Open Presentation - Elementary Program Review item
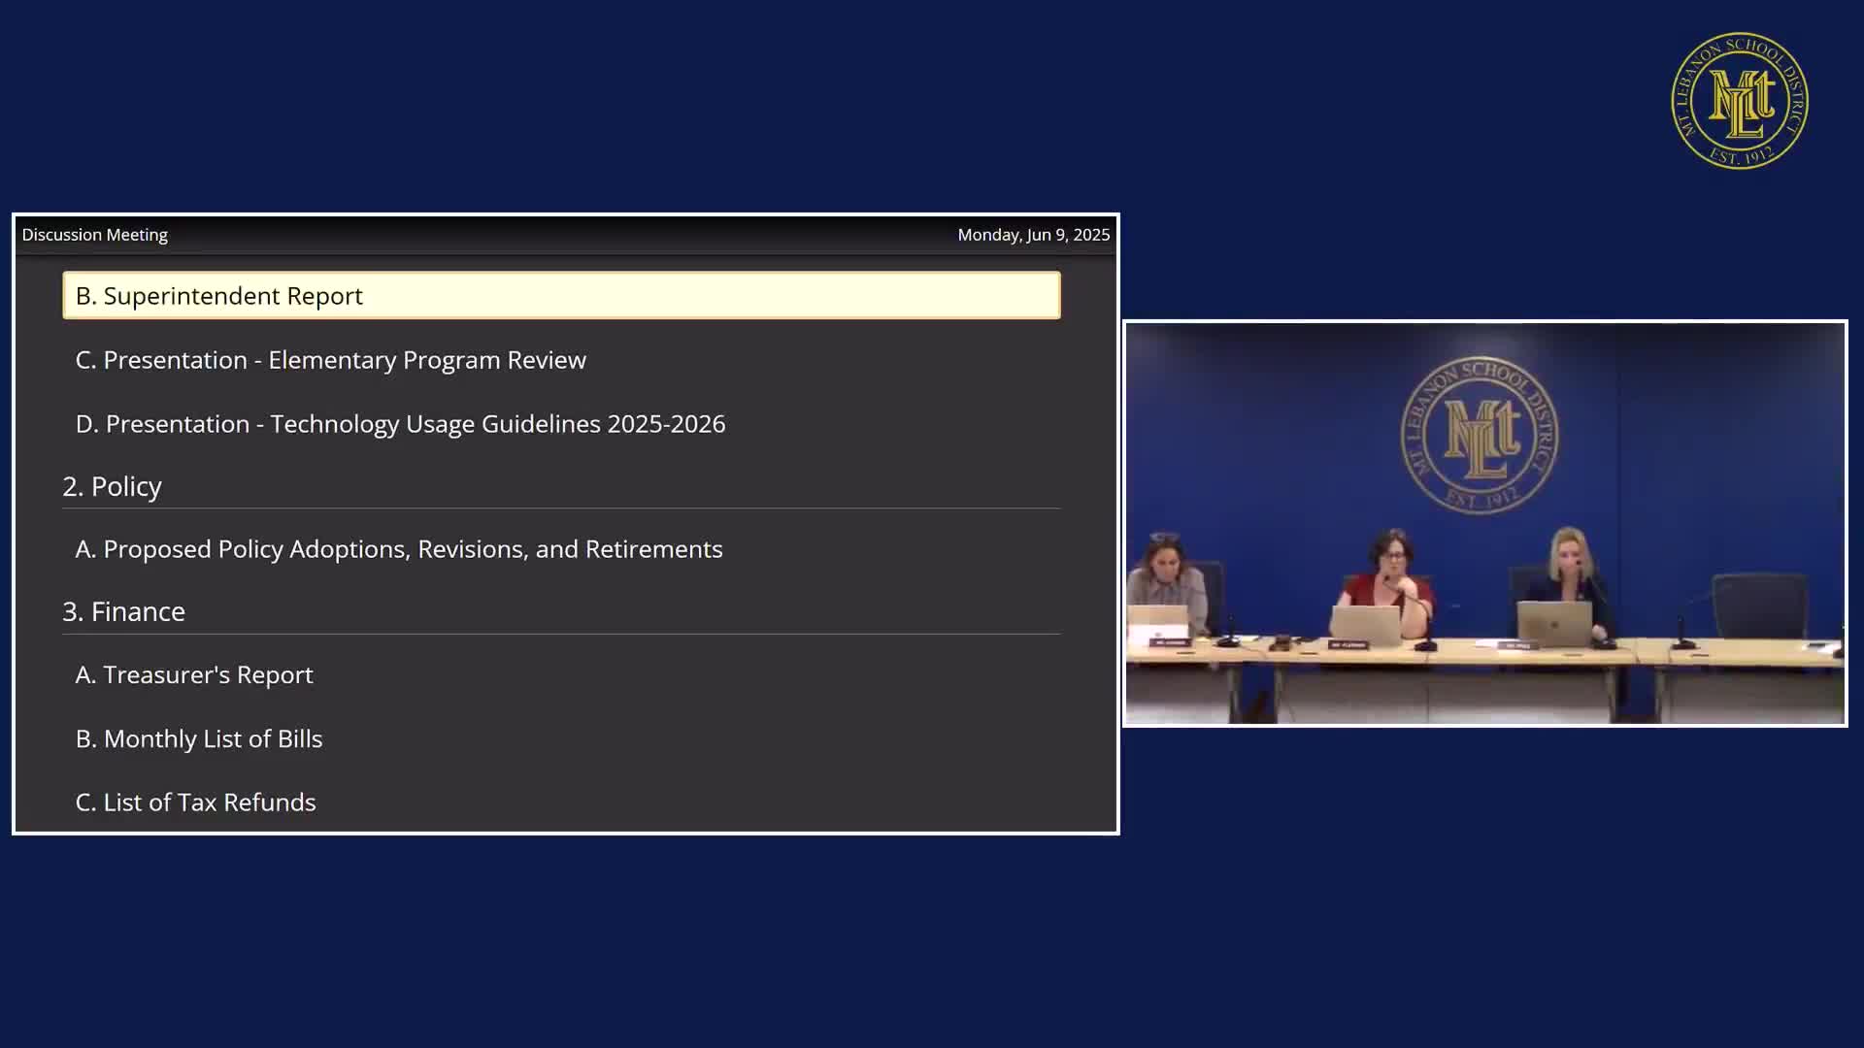The height and width of the screenshot is (1048, 1864). (331, 360)
